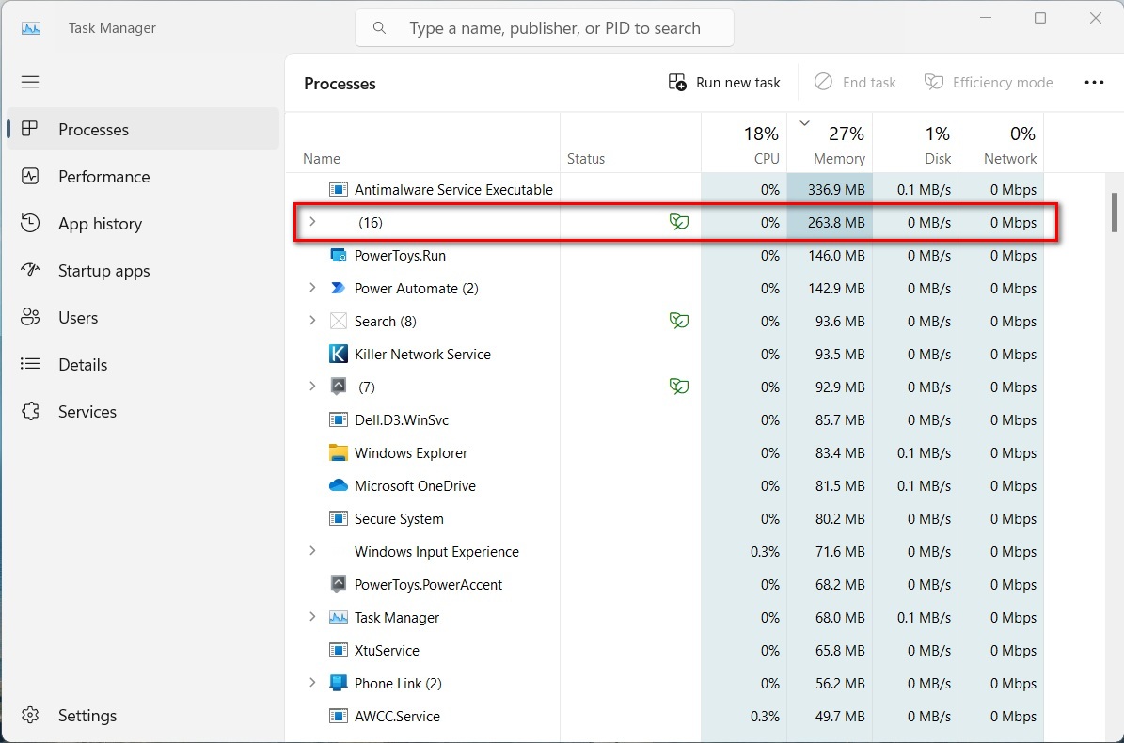Click Run new task
Screen dimensions: 1124x743
[724, 82]
